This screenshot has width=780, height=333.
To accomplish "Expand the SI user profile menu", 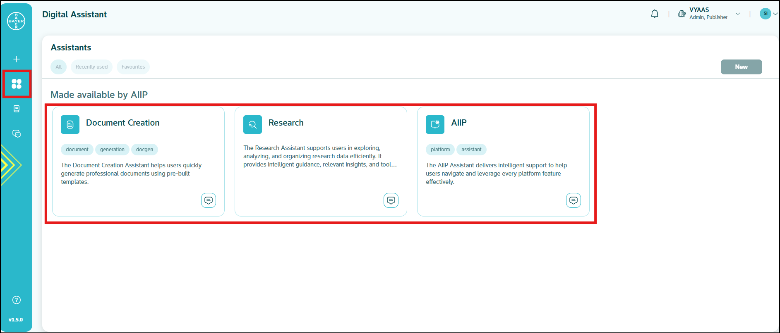I will (x=769, y=14).
